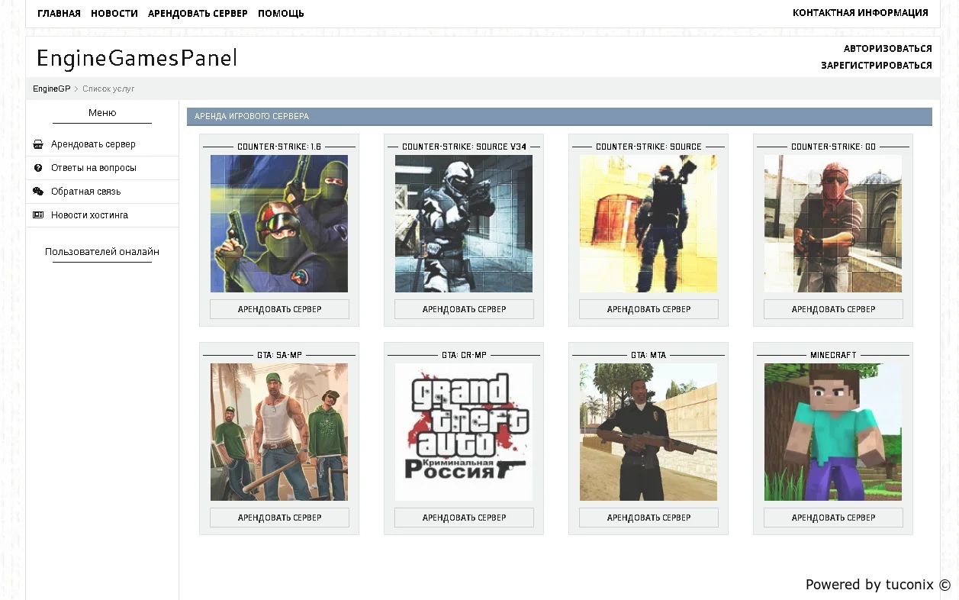Click Арендовать сервер under GTA: MTA
This screenshot has width=959, height=600.
pyautogui.click(x=648, y=518)
